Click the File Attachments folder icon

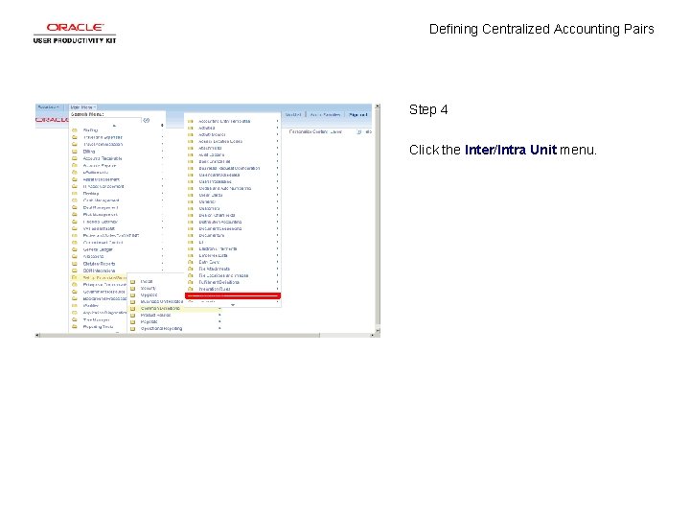191,269
